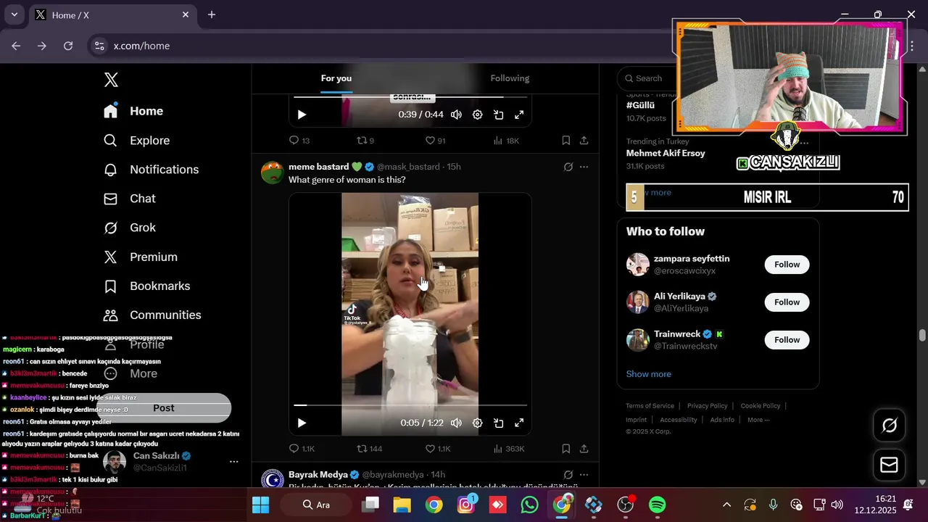Viewport: 928px width, 522px height.
Task: Open the floating Grok button
Action: click(889, 426)
